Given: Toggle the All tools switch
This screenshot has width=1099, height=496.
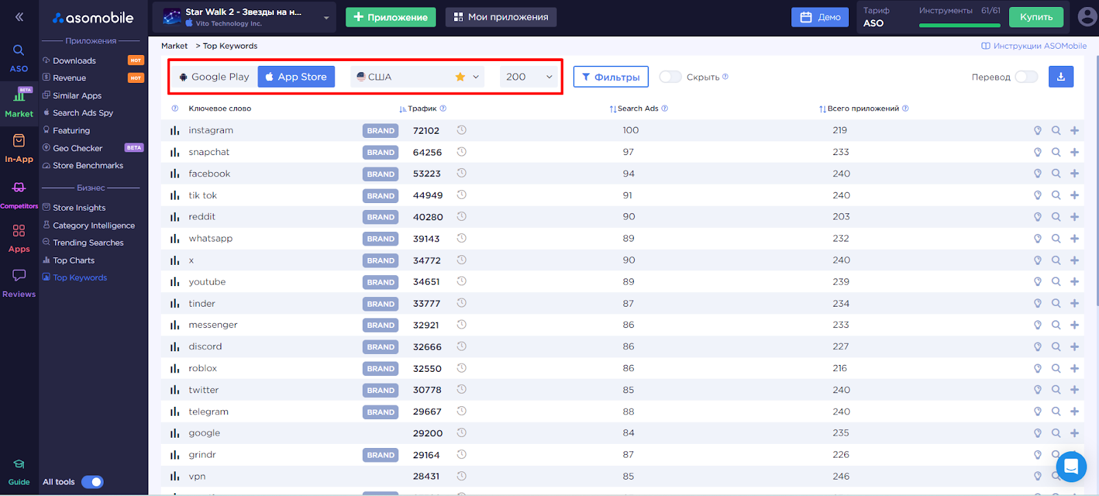Looking at the screenshot, I should click(x=92, y=482).
